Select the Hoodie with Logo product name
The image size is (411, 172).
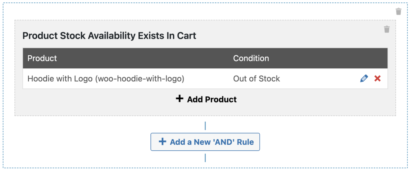[x=60, y=79]
